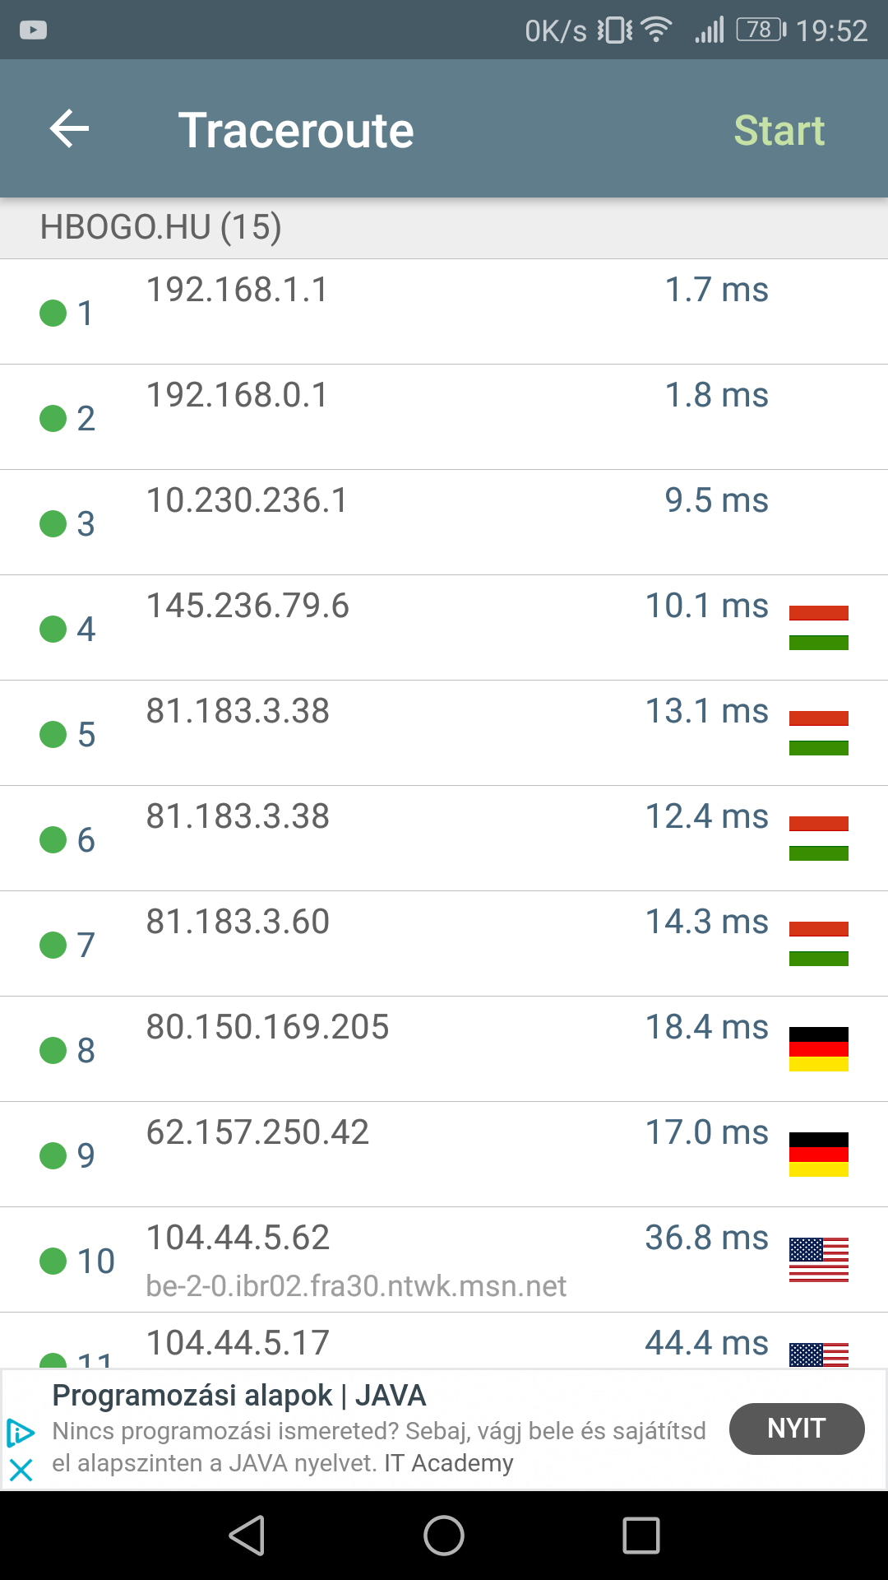
Task: Select the 10.230.236.1 hop entry
Action: 247,501
